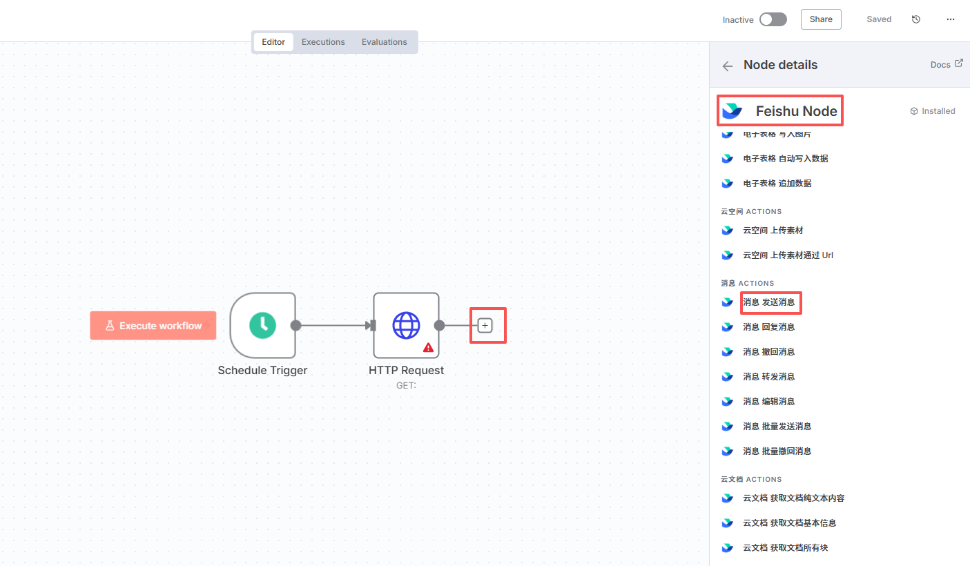Viewport: 970px width, 566px height.
Task: Open the three-dot more options menu
Action: [951, 19]
